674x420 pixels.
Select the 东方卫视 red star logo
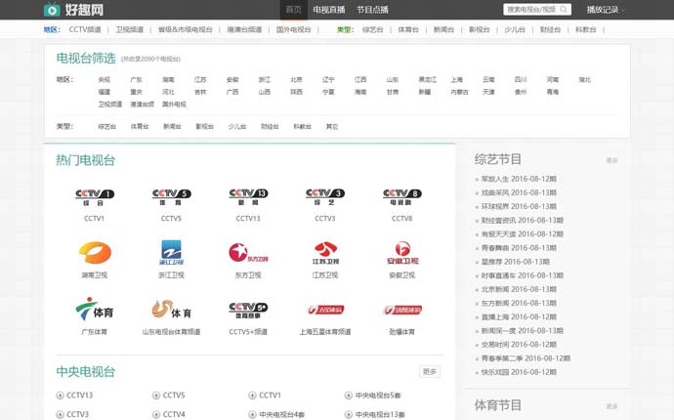(x=248, y=253)
